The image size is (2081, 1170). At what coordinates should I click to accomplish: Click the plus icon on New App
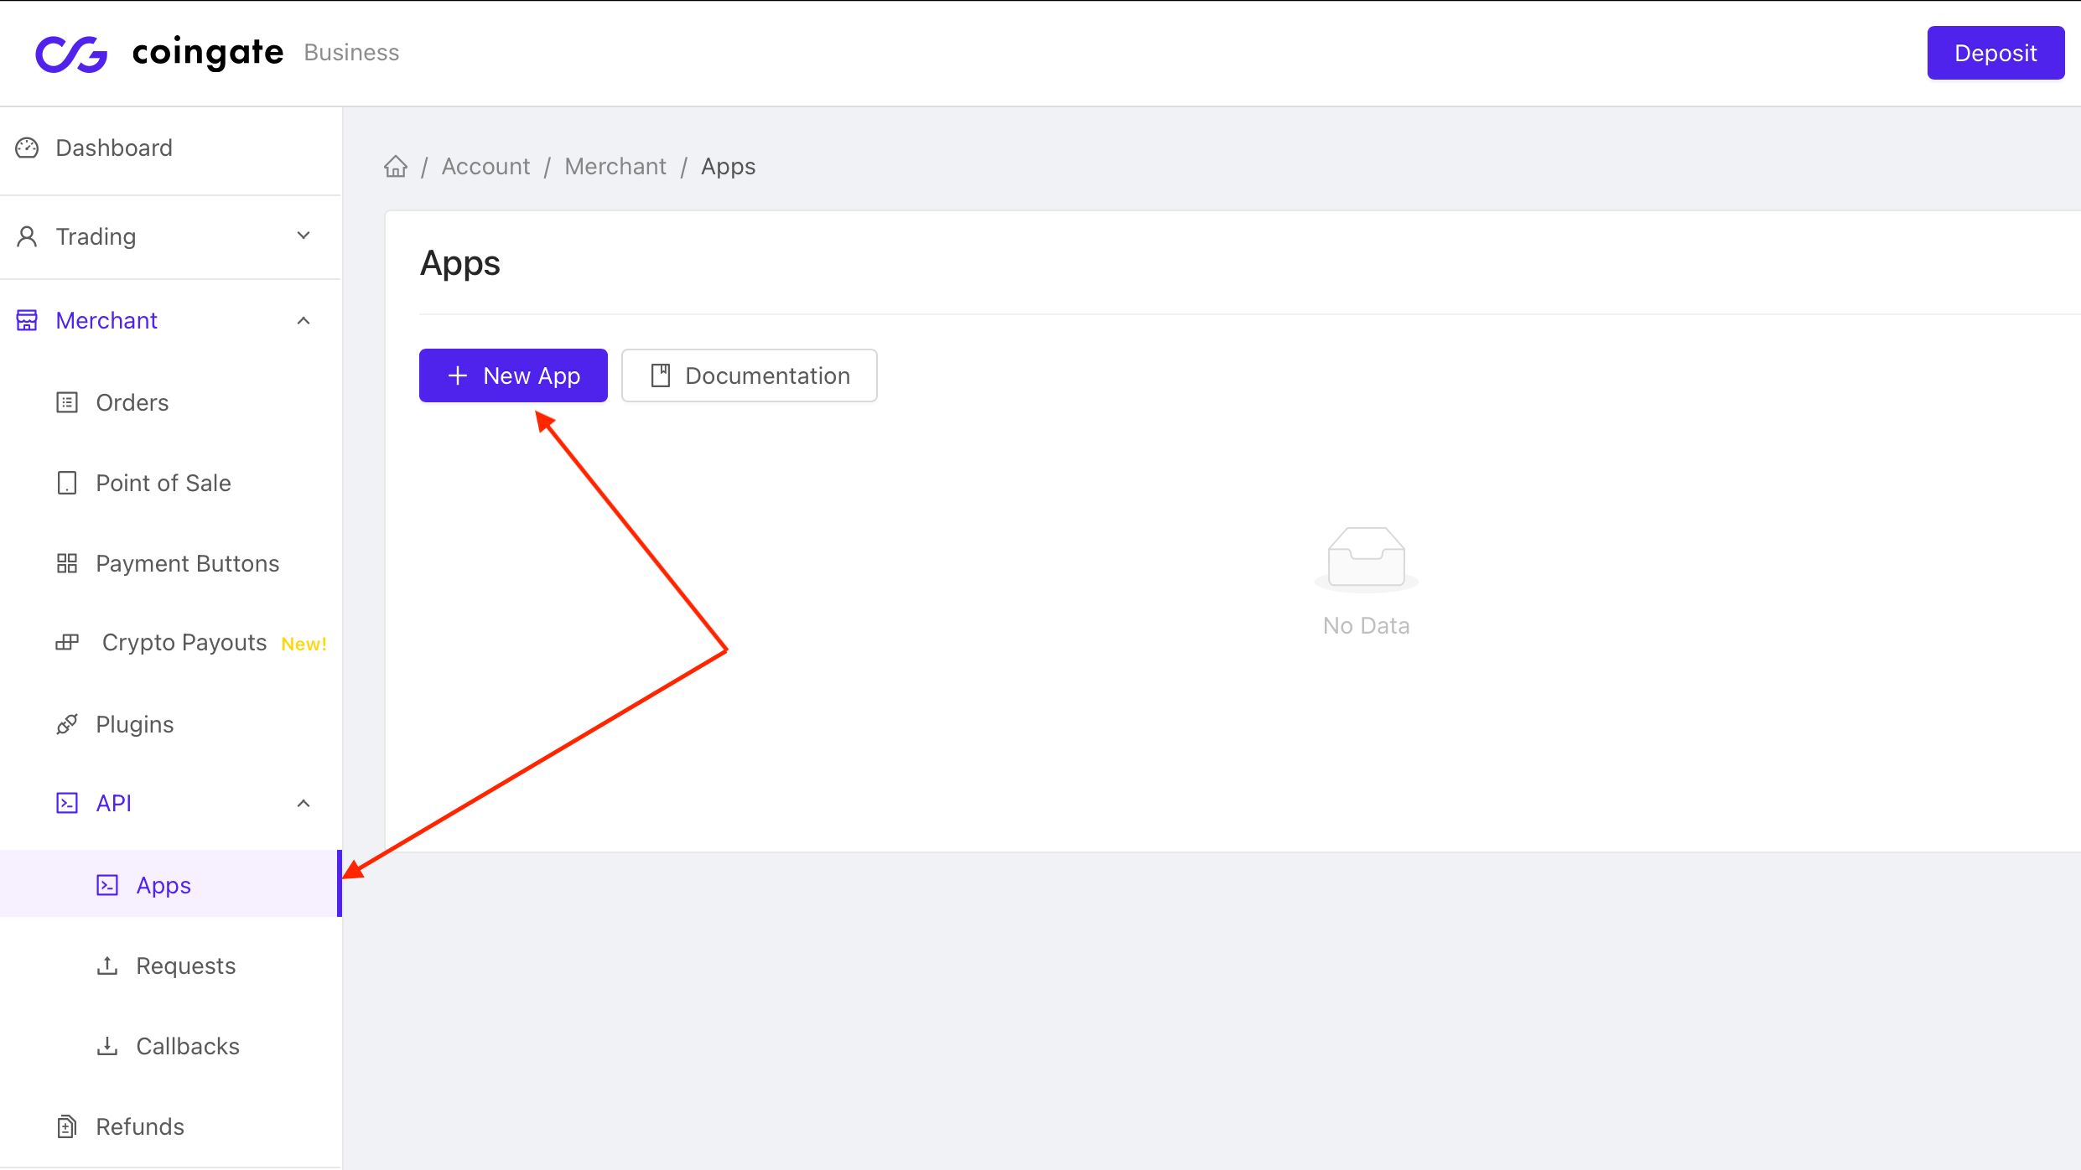(458, 375)
